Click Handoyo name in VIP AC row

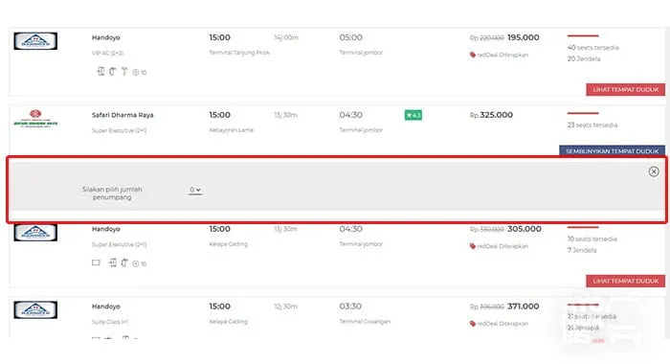click(106, 37)
